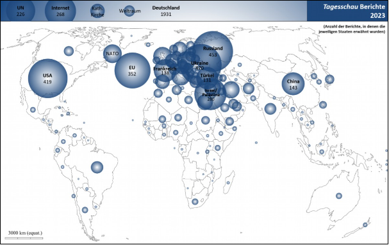
Task: Select the Ukraine label on map
Action: 199,63
